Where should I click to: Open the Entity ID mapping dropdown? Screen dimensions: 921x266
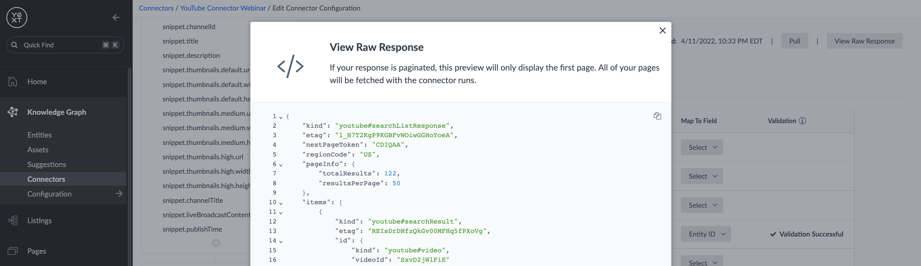(706, 234)
